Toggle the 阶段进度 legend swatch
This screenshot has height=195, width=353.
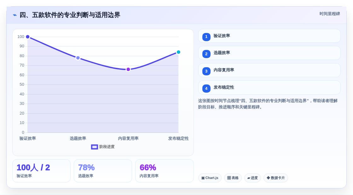pyautogui.click(x=94, y=147)
